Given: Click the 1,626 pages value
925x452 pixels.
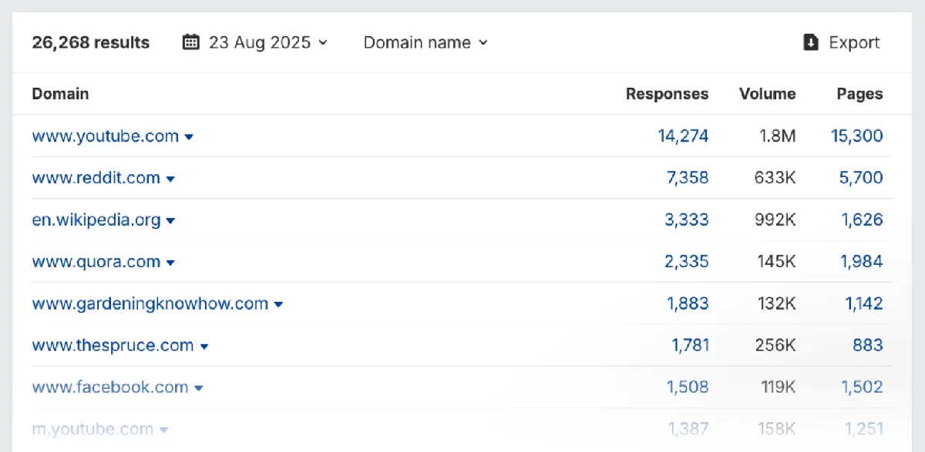Looking at the screenshot, I should (x=863, y=220).
